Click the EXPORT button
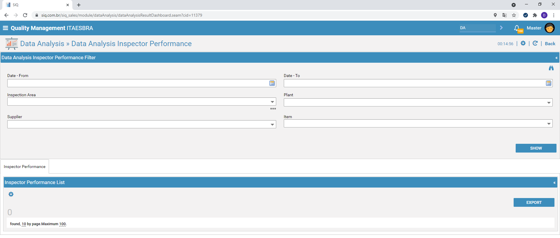 pos(534,202)
